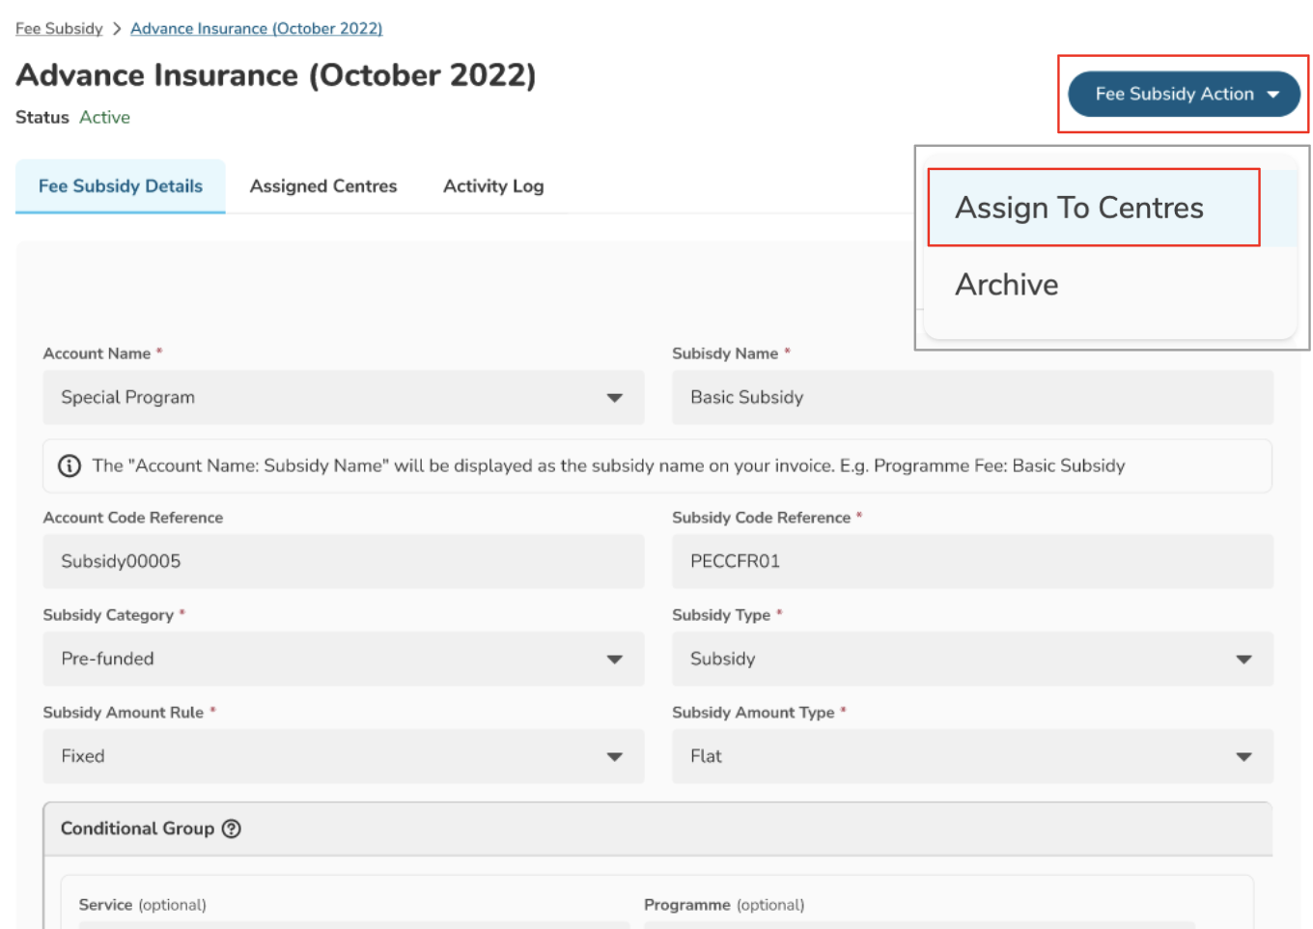Click the info icon beside the invoice note

(x=70, y=466)
